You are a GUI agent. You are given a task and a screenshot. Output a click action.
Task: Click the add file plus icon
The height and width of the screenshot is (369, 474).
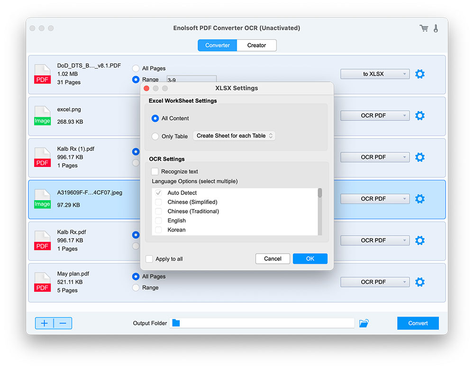[x=45, y=323]
